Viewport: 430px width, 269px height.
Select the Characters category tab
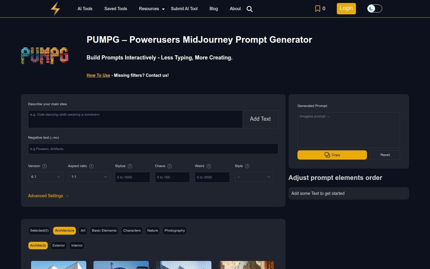point(132,231)
